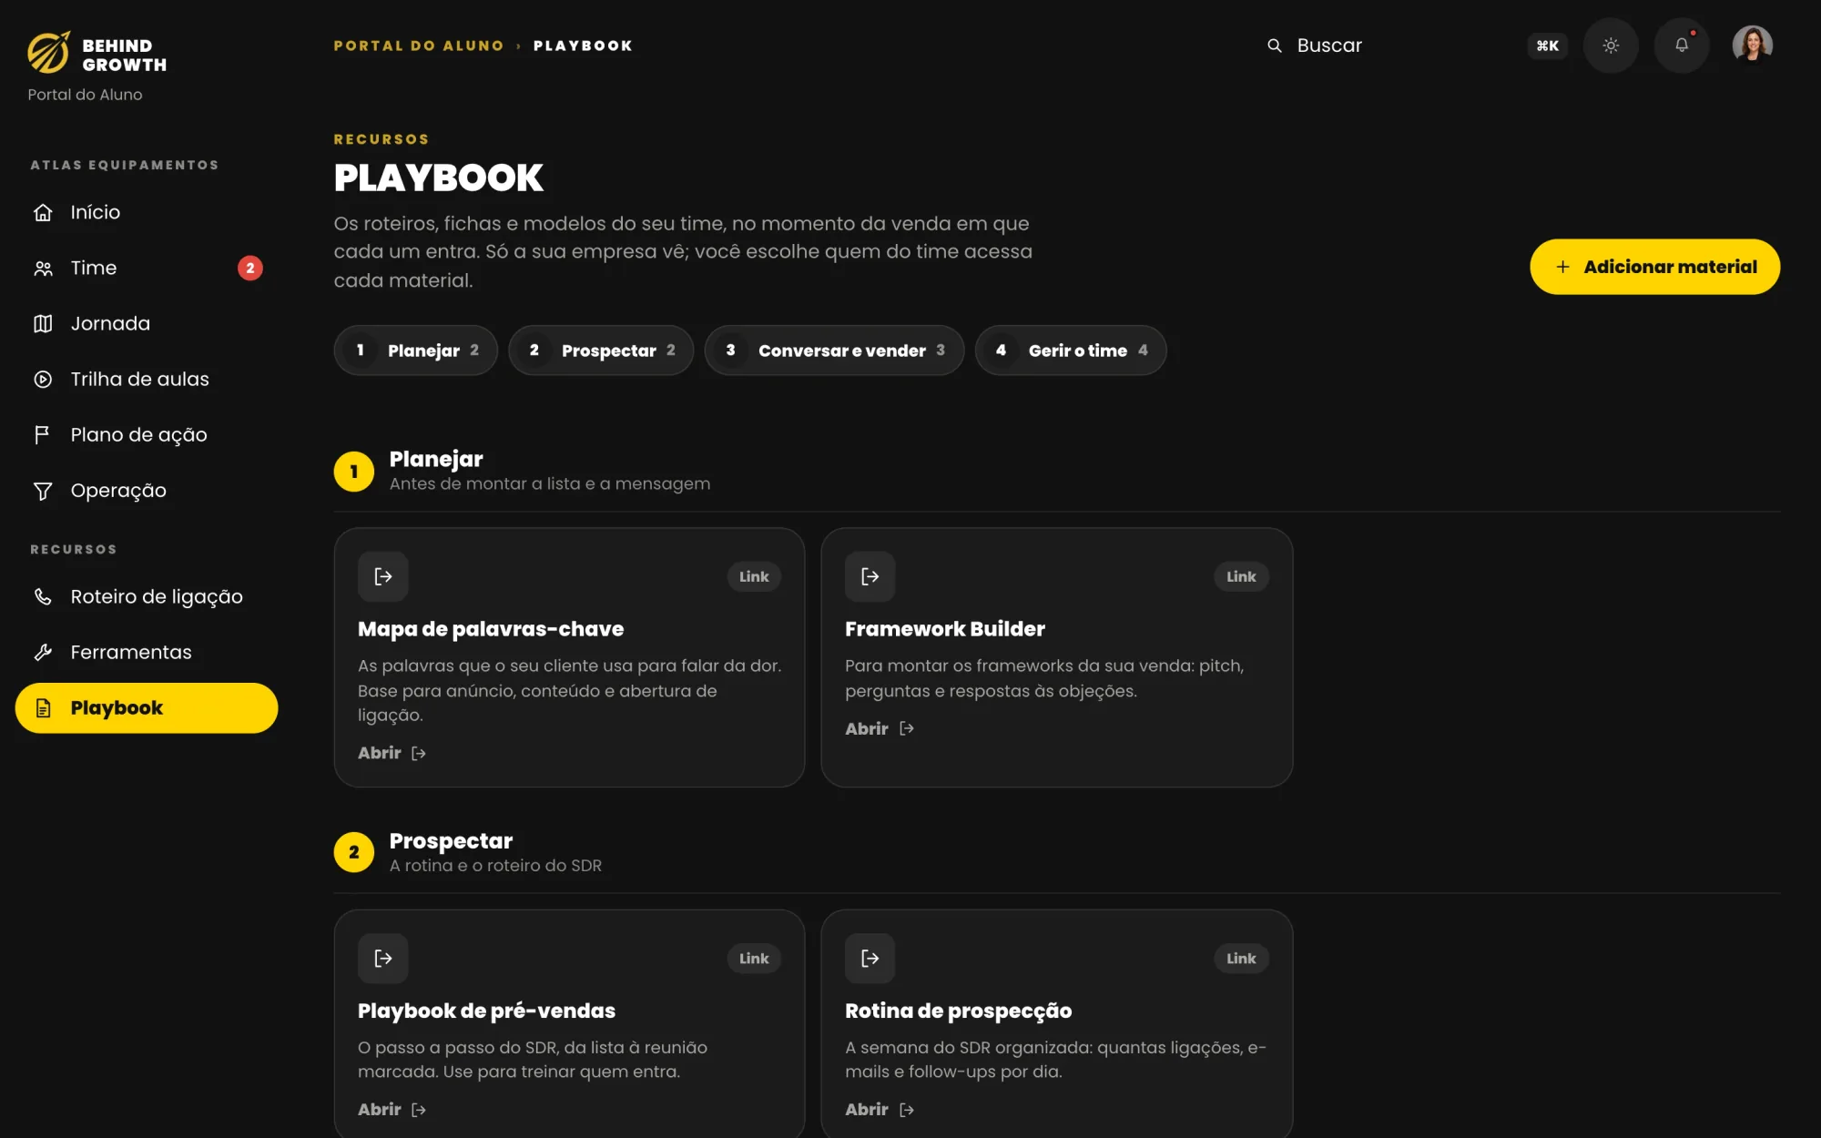The width and height of the screenshot is (1821, 1138).
Task: Click the Rotina de prospecção card icon
Action: click(870, 958)
